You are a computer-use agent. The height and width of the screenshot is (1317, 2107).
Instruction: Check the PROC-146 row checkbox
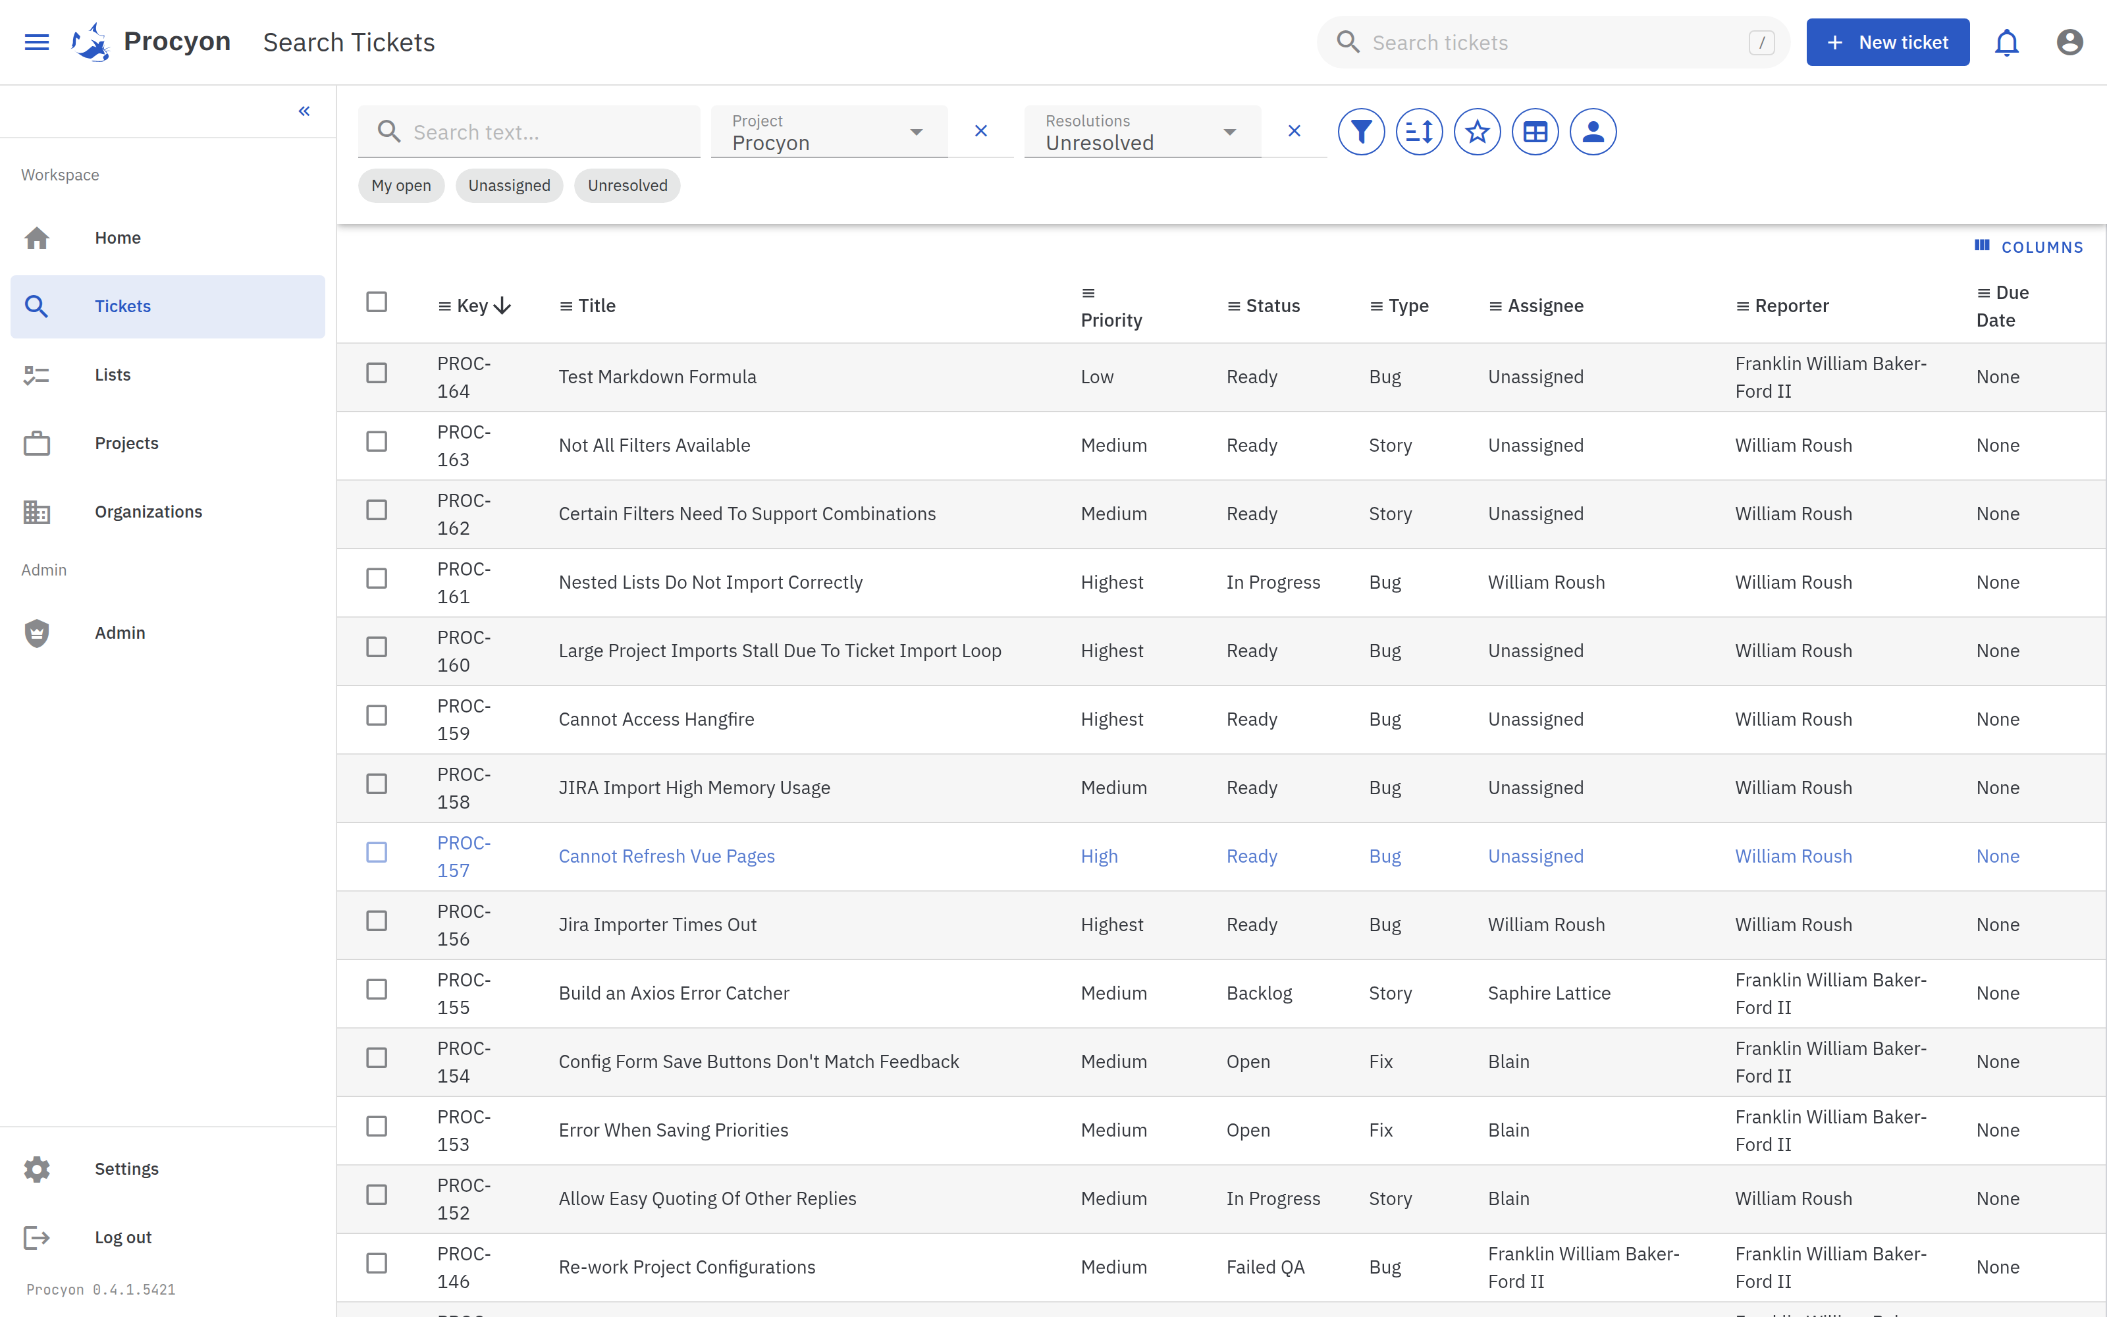[x=377, y=1263]
